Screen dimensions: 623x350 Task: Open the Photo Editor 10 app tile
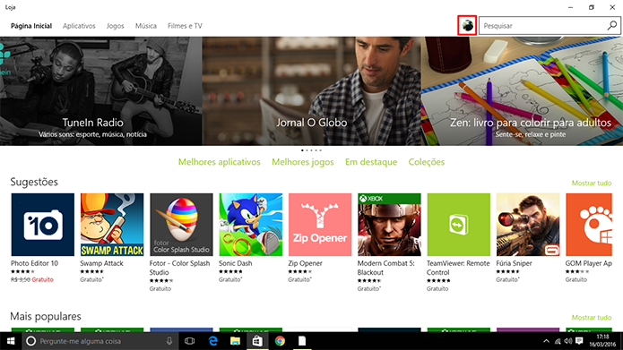click(x=42, y=225)
